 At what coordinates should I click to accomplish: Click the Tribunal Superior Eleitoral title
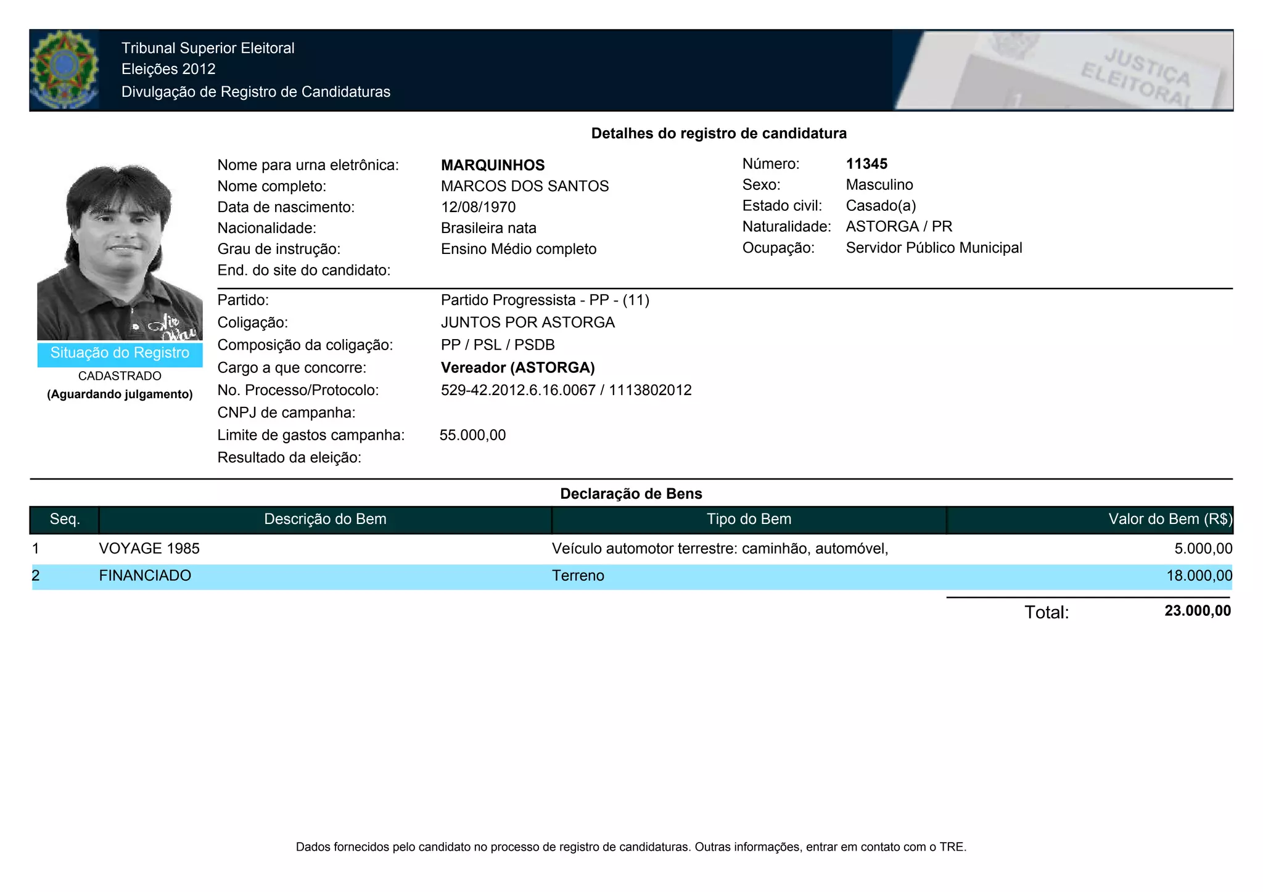[208, 48]
